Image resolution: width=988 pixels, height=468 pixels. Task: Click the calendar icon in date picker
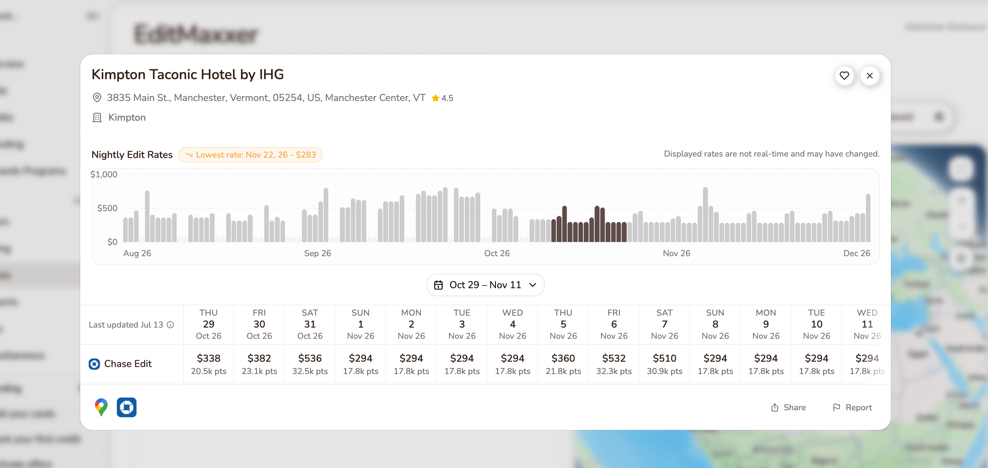[438, 285]
